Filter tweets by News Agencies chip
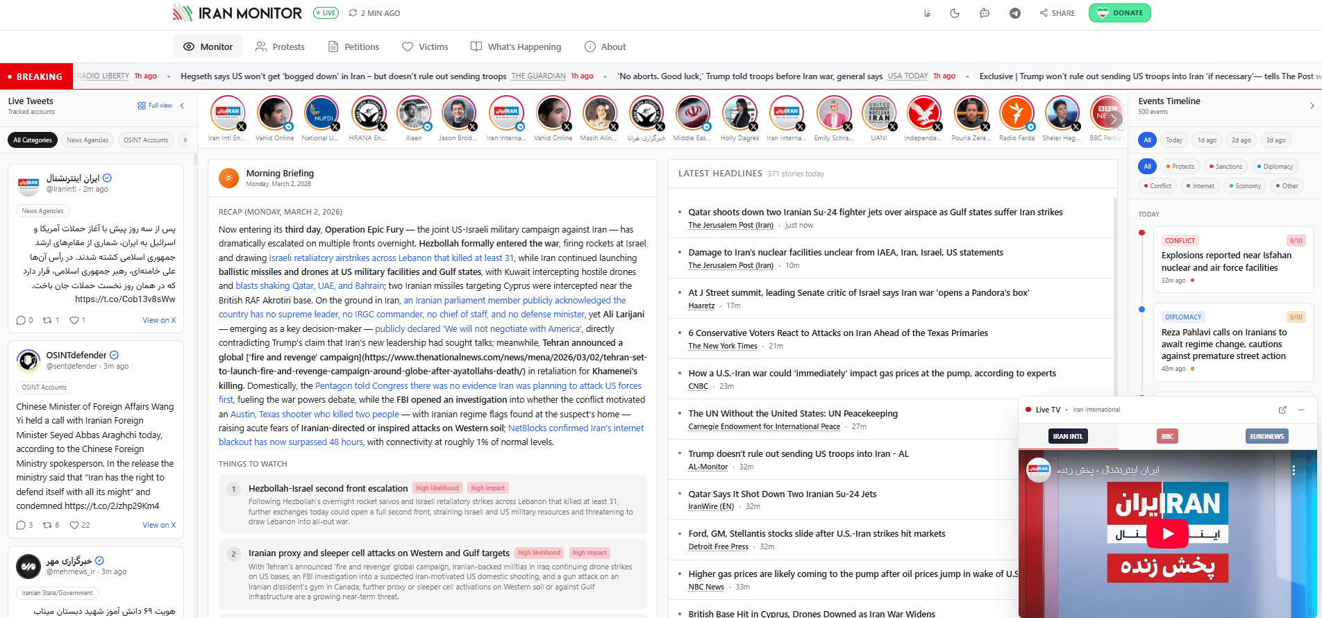The width and height of the screenshot is (1322, 618). [x=87, y=140]
